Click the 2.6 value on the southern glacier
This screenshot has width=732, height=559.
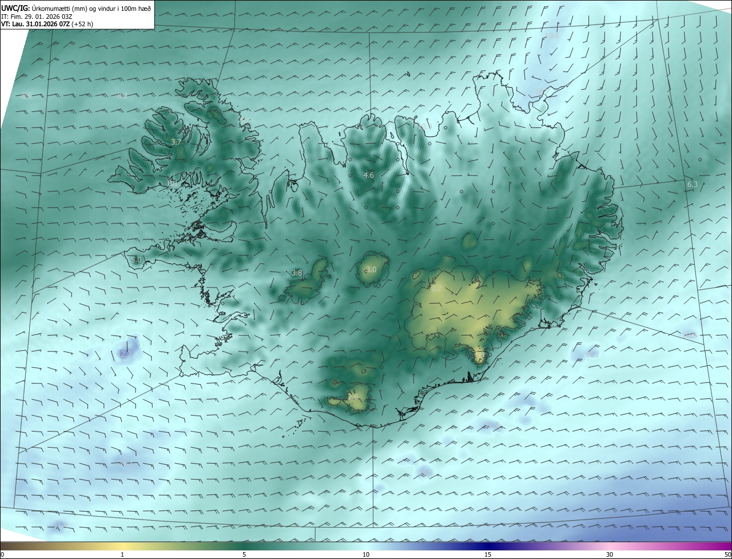pos(353,396)
